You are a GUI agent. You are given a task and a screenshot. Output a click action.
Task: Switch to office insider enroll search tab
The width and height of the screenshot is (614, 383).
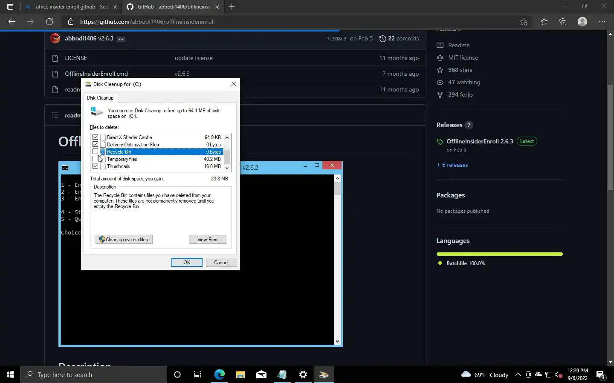(71, 7)
